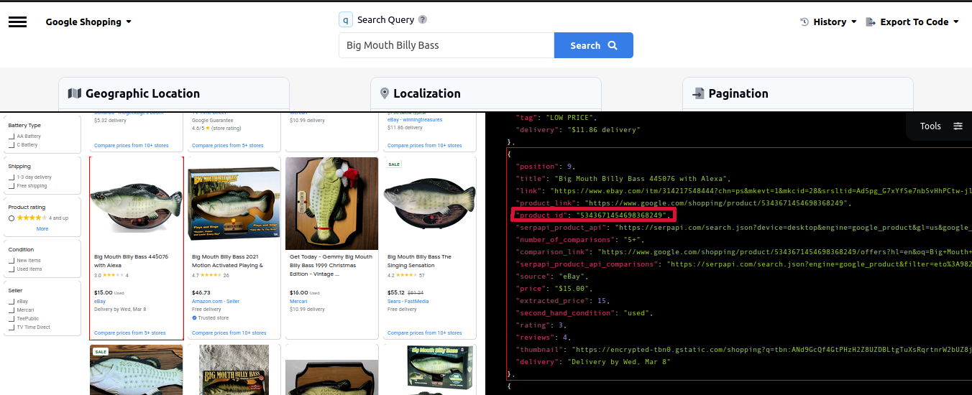Click the comparison_link URL in JSON
972x395 pixels.
pos(786,251)
